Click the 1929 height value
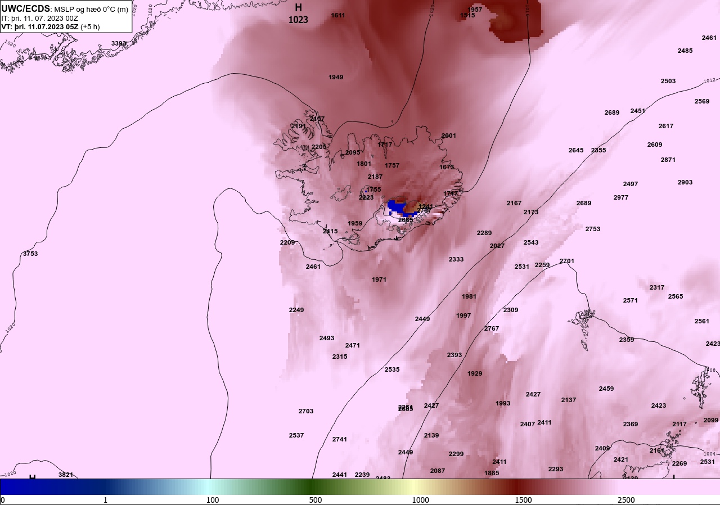This screenshot has width=720, height=505. (x=475, y=373)
